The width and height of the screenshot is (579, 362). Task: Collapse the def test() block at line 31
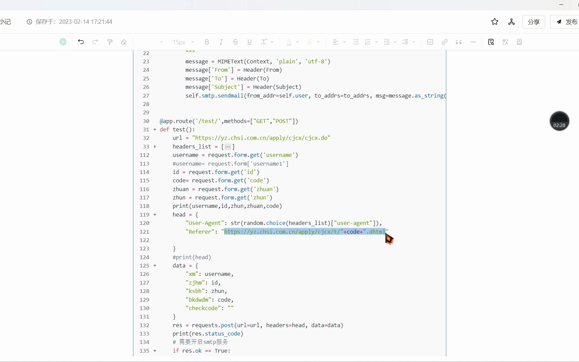[x=155, y=129]
